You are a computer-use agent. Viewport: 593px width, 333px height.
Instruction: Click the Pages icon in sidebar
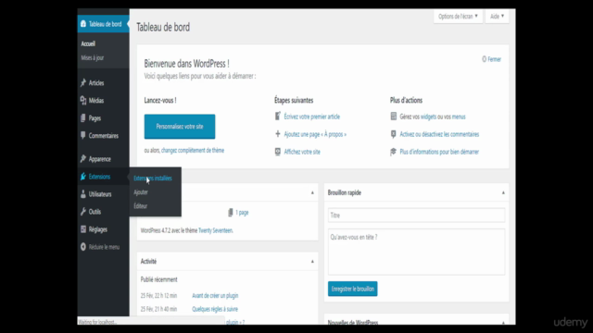tap(83, 117)
